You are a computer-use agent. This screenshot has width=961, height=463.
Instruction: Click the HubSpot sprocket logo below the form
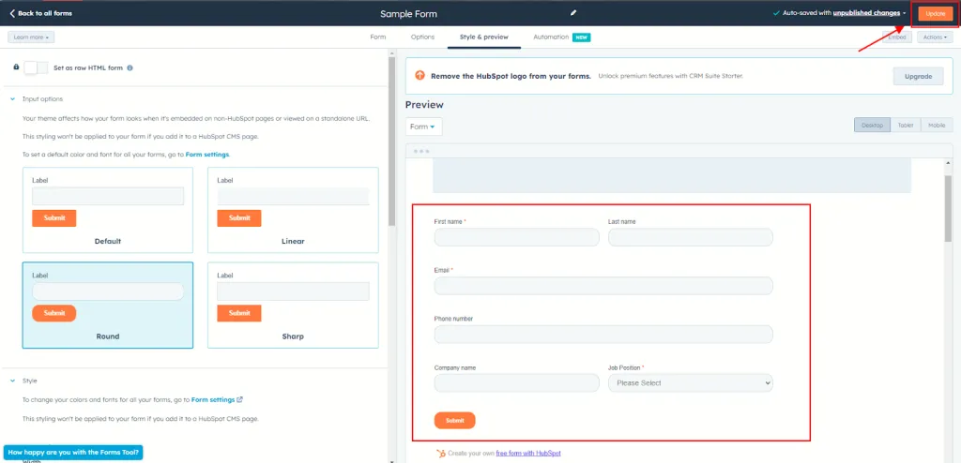(441, 454)
